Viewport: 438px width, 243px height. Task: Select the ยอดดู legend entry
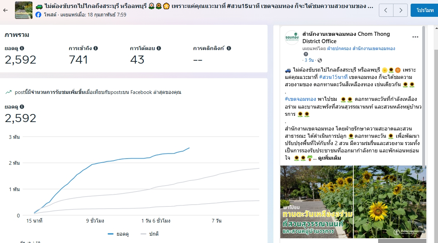tap(119, 234)
